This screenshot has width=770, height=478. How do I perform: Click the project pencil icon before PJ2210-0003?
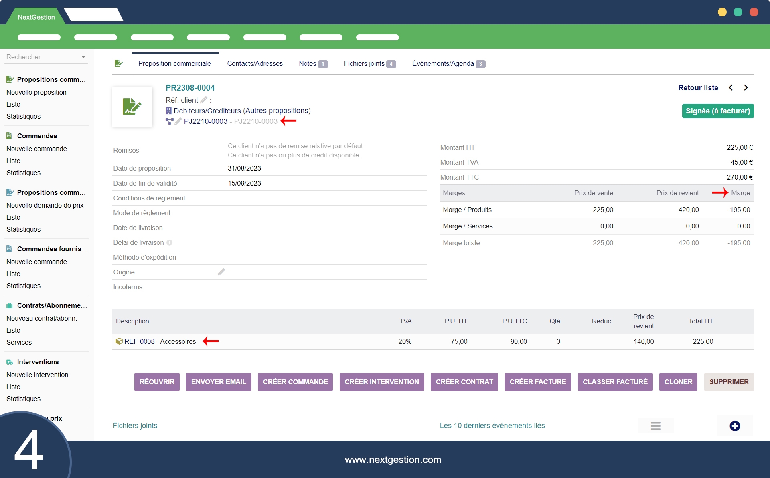178,121
